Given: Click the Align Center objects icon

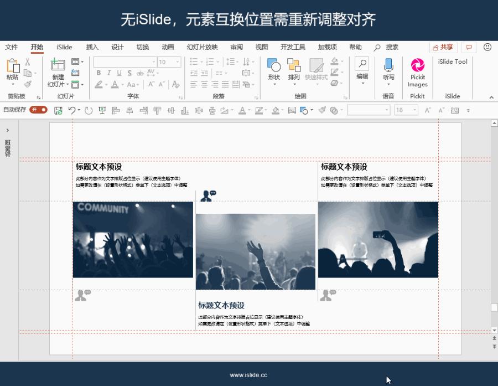Looking at the screenshot, I should [129, 110].
